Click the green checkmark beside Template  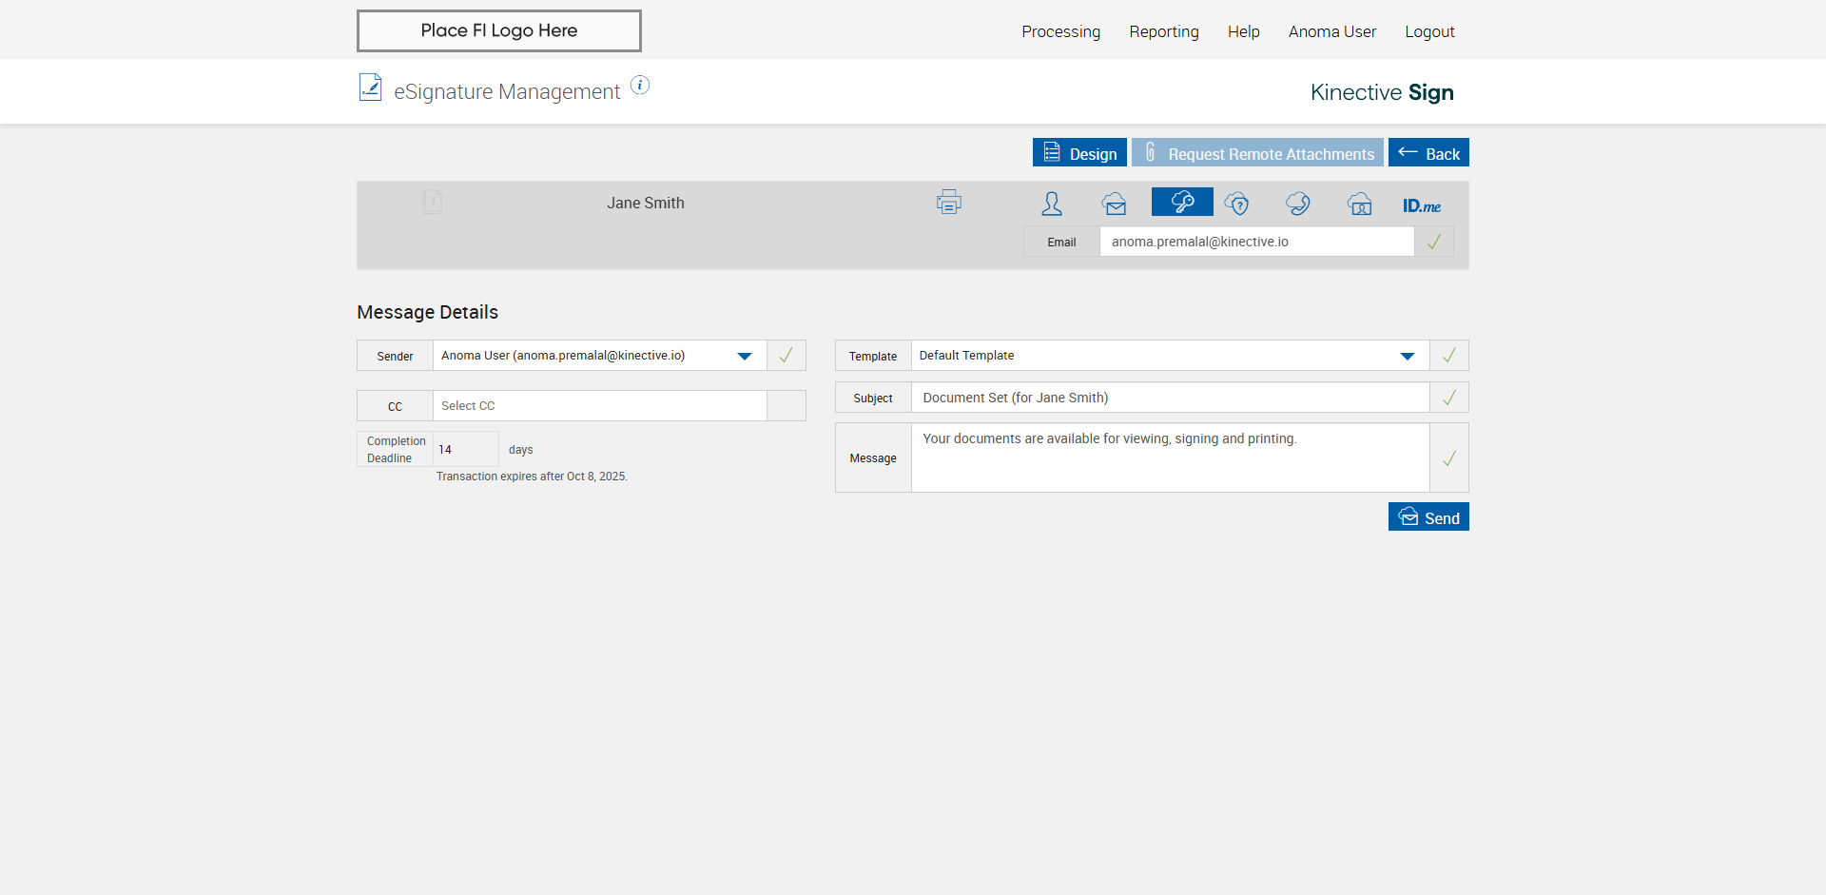(x=1449, y=356)
